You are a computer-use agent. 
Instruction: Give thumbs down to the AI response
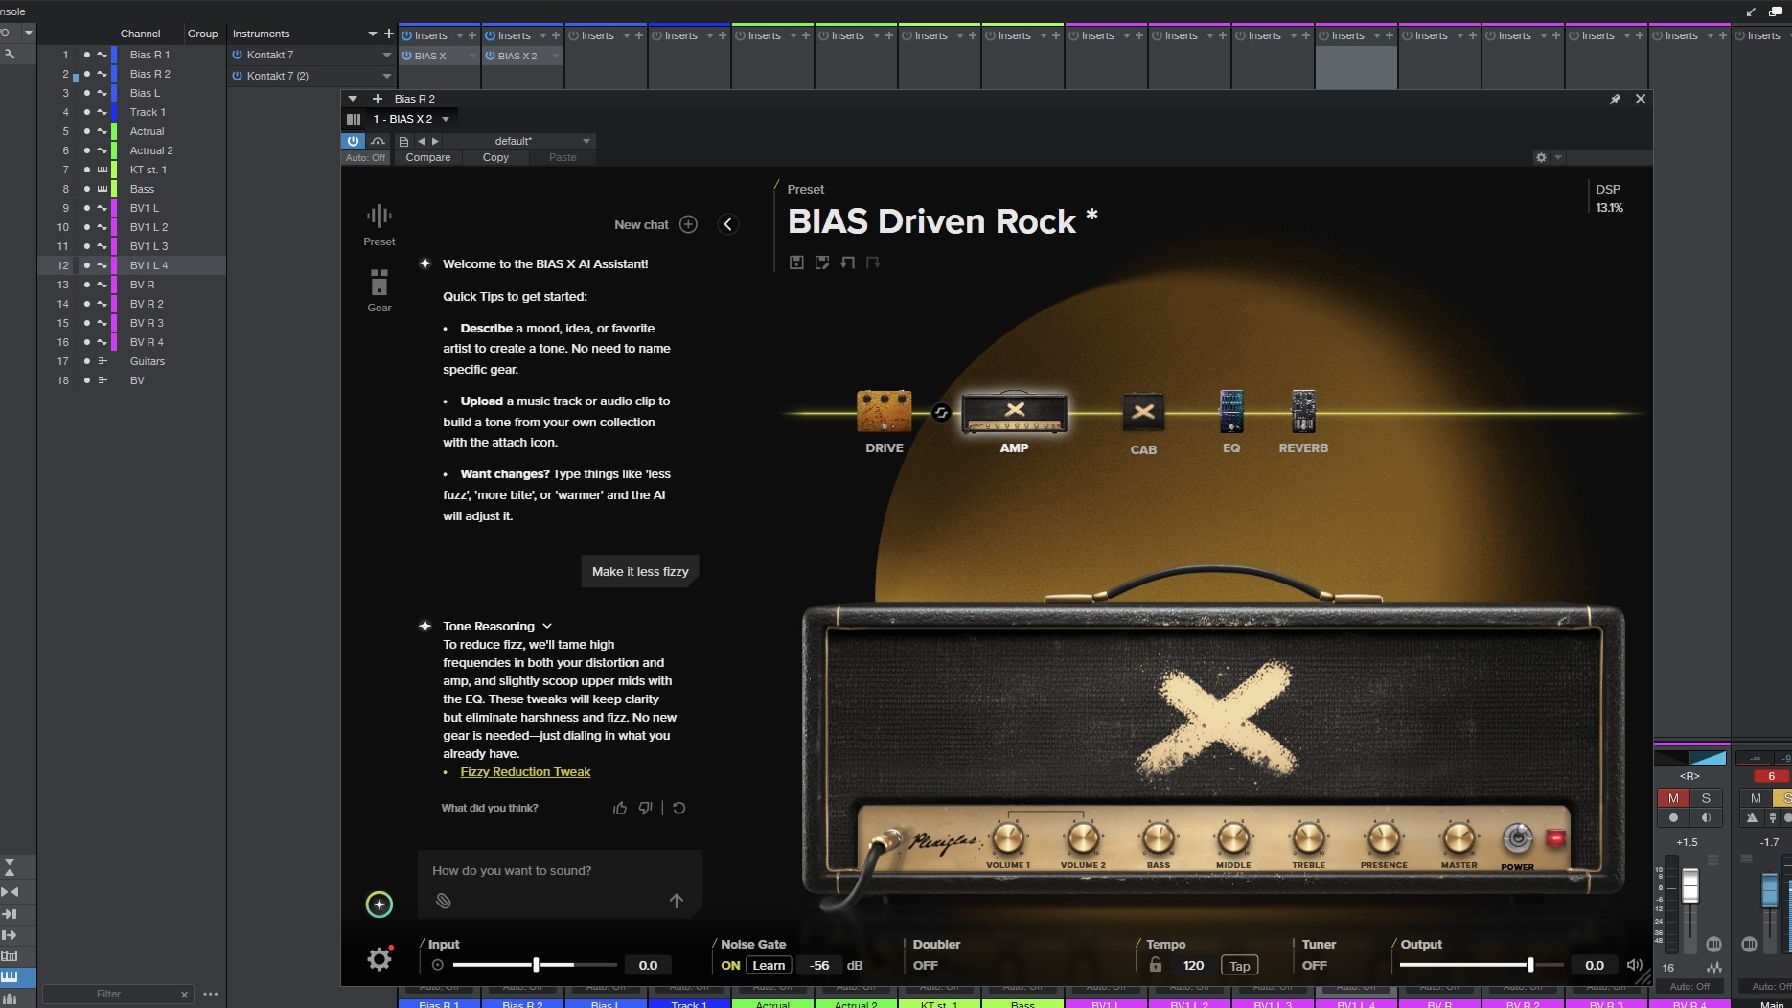coord(646,808)
